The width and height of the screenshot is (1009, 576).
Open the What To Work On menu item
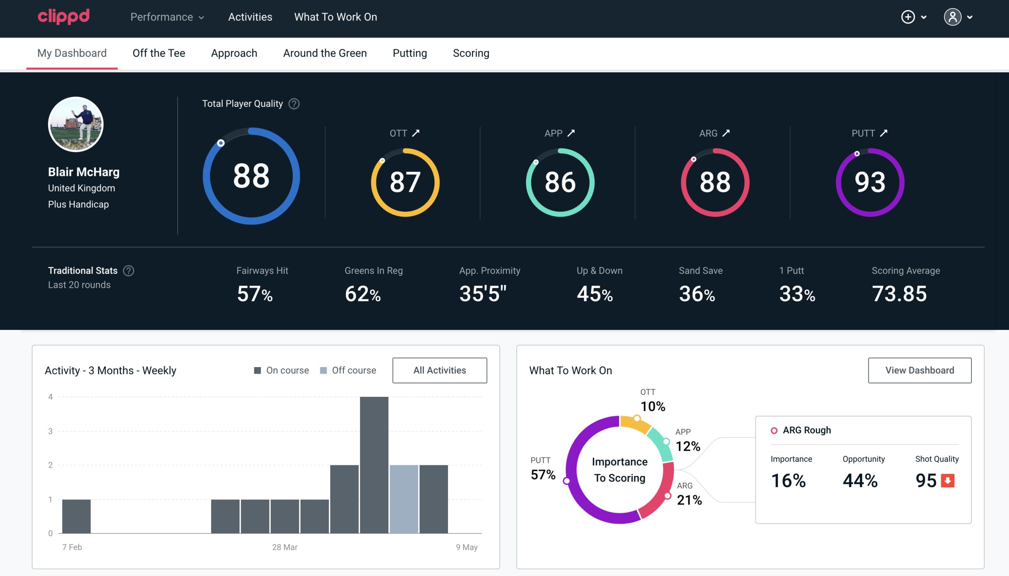point(335,17)
